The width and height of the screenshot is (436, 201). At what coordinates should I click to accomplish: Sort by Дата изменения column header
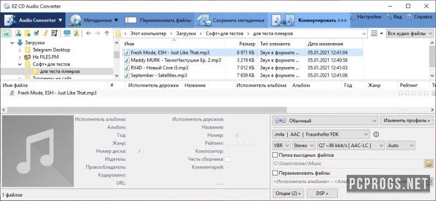[334, 44]
